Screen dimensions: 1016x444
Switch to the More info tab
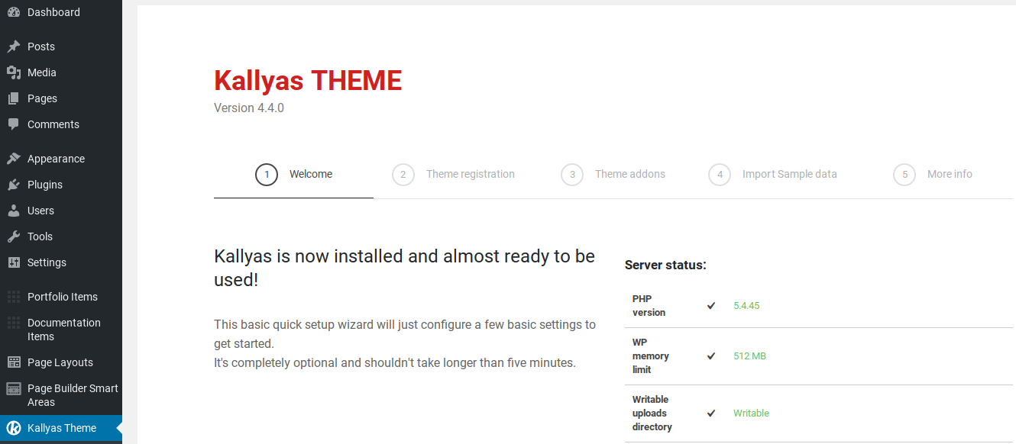[x=933, y=175]
